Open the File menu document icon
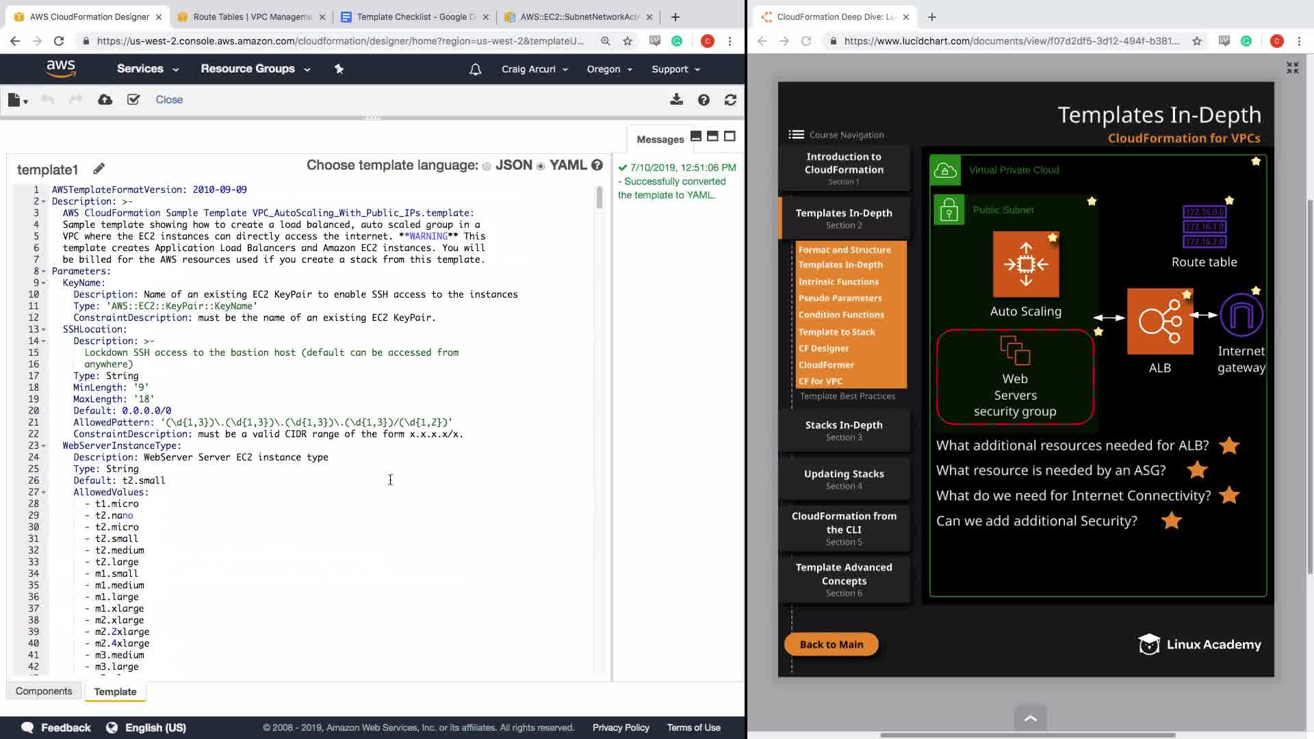This screenshot has width=1314, height=739. (15, 100)
